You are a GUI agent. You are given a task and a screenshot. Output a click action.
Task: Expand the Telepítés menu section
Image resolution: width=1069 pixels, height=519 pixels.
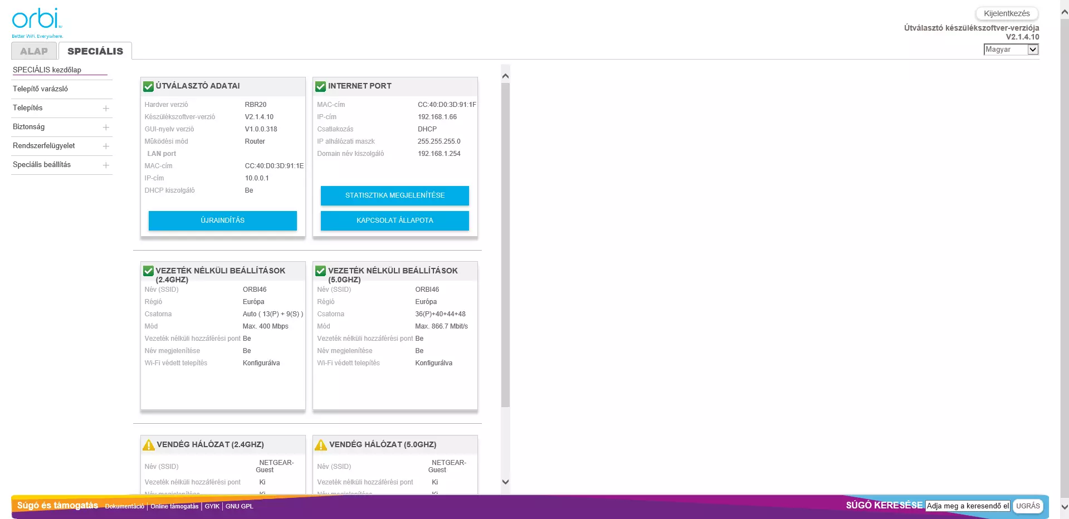(106, 108)
